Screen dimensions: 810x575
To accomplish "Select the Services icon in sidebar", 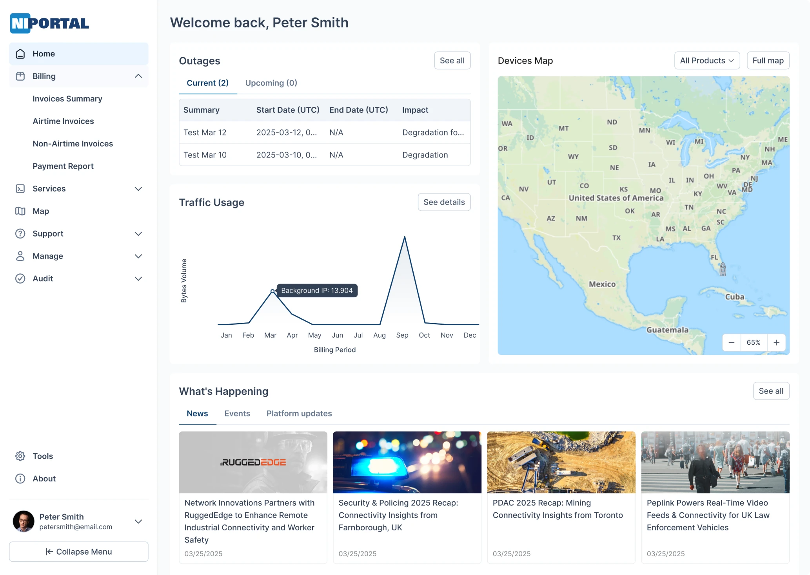I will tap(20, 188).
